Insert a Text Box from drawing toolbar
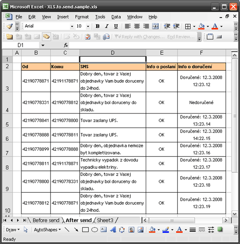Screen dimensions: 240x244 pyautogui.click(x=104, y=230)
